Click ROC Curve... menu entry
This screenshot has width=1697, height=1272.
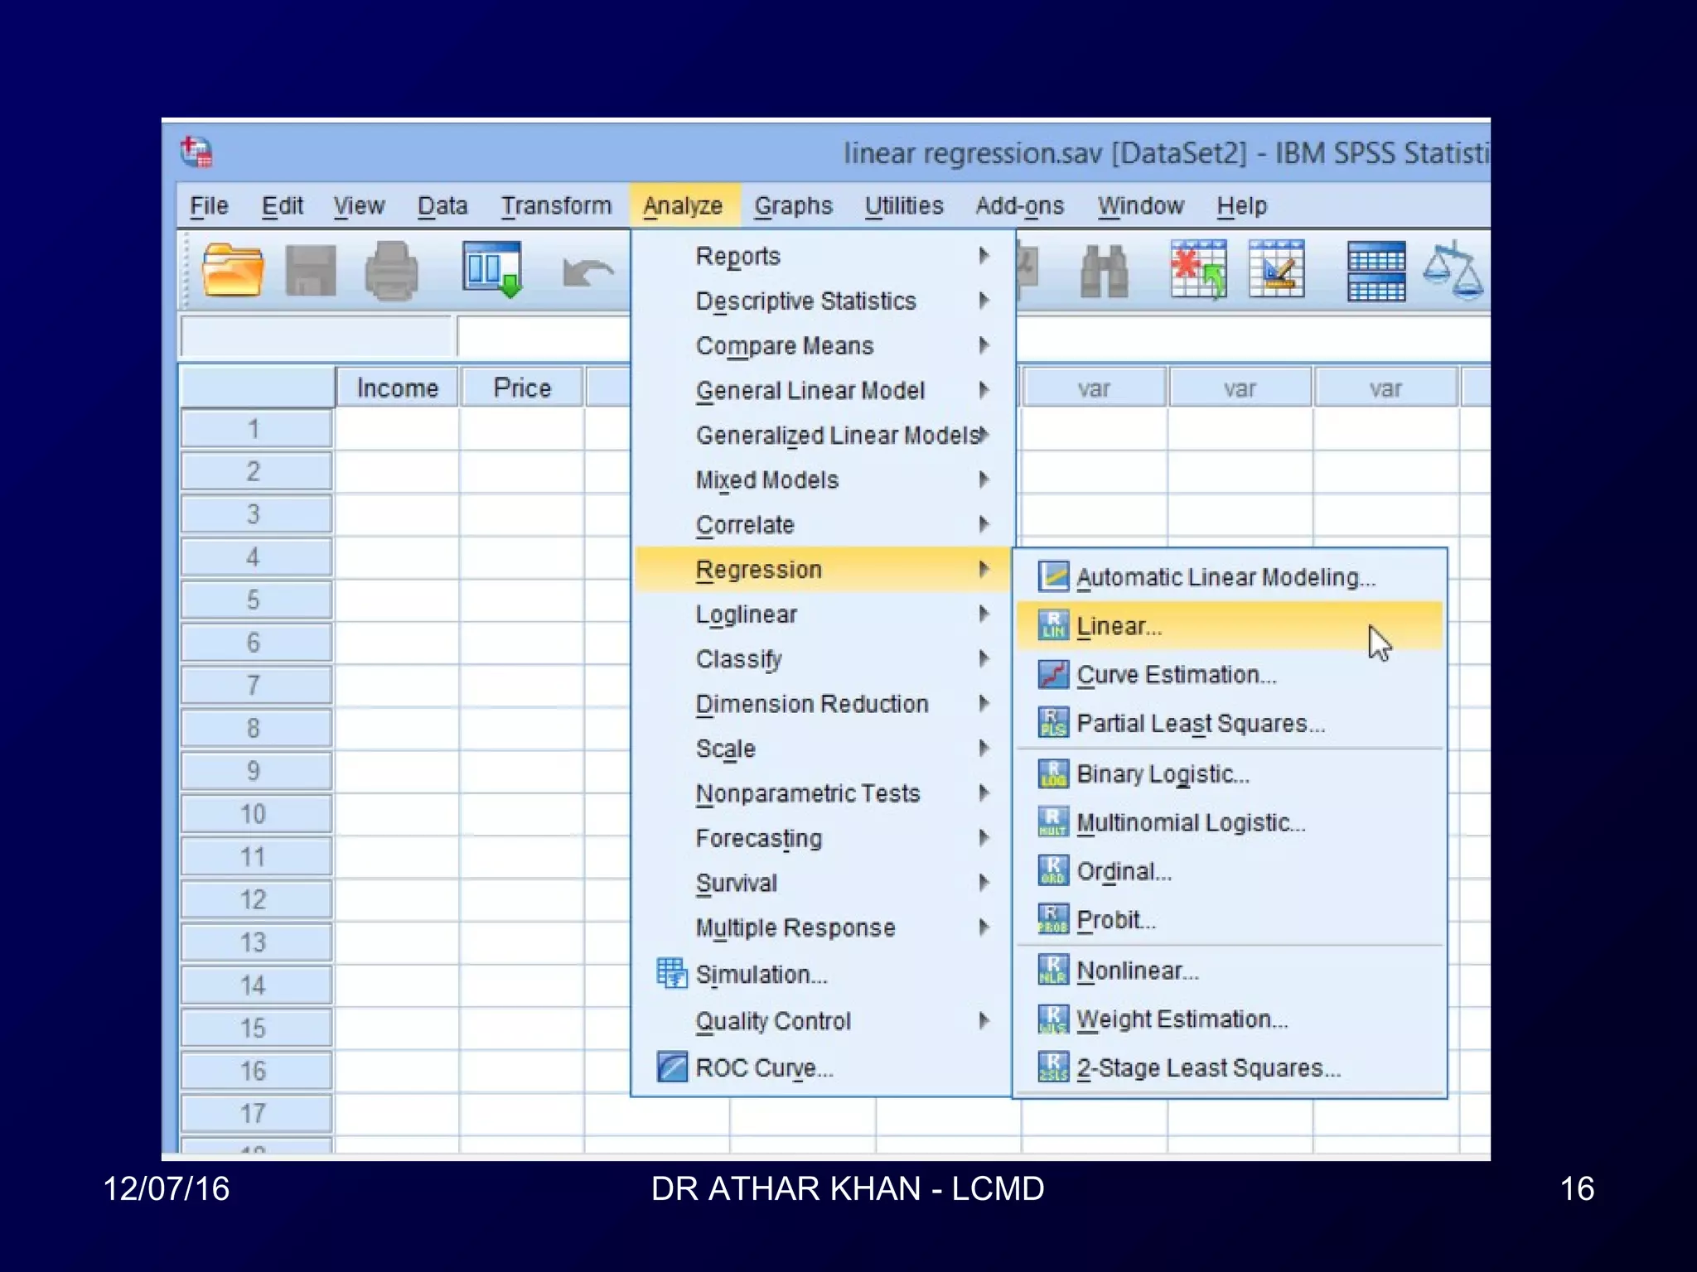click(763, 1068)
